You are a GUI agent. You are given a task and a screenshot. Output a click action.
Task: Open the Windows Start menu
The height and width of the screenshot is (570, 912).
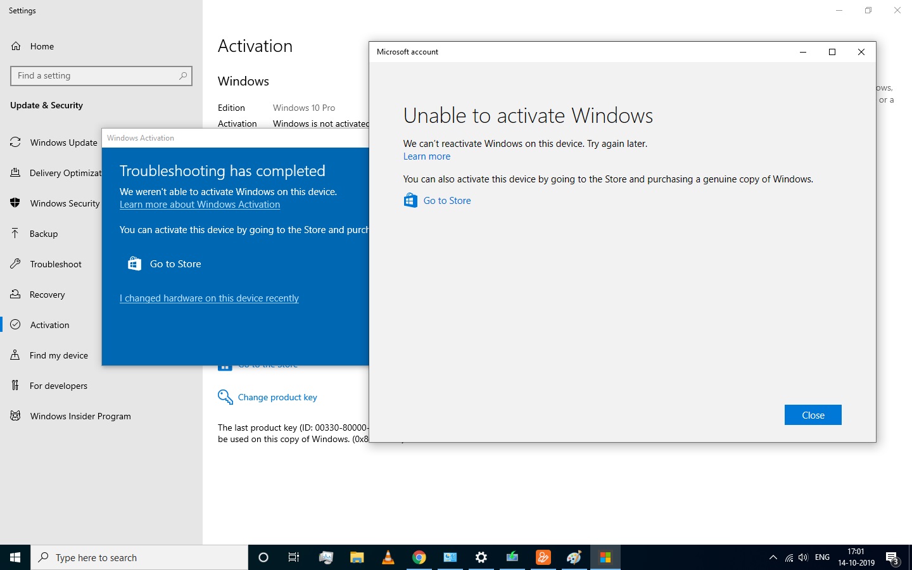tap(15, 557)
